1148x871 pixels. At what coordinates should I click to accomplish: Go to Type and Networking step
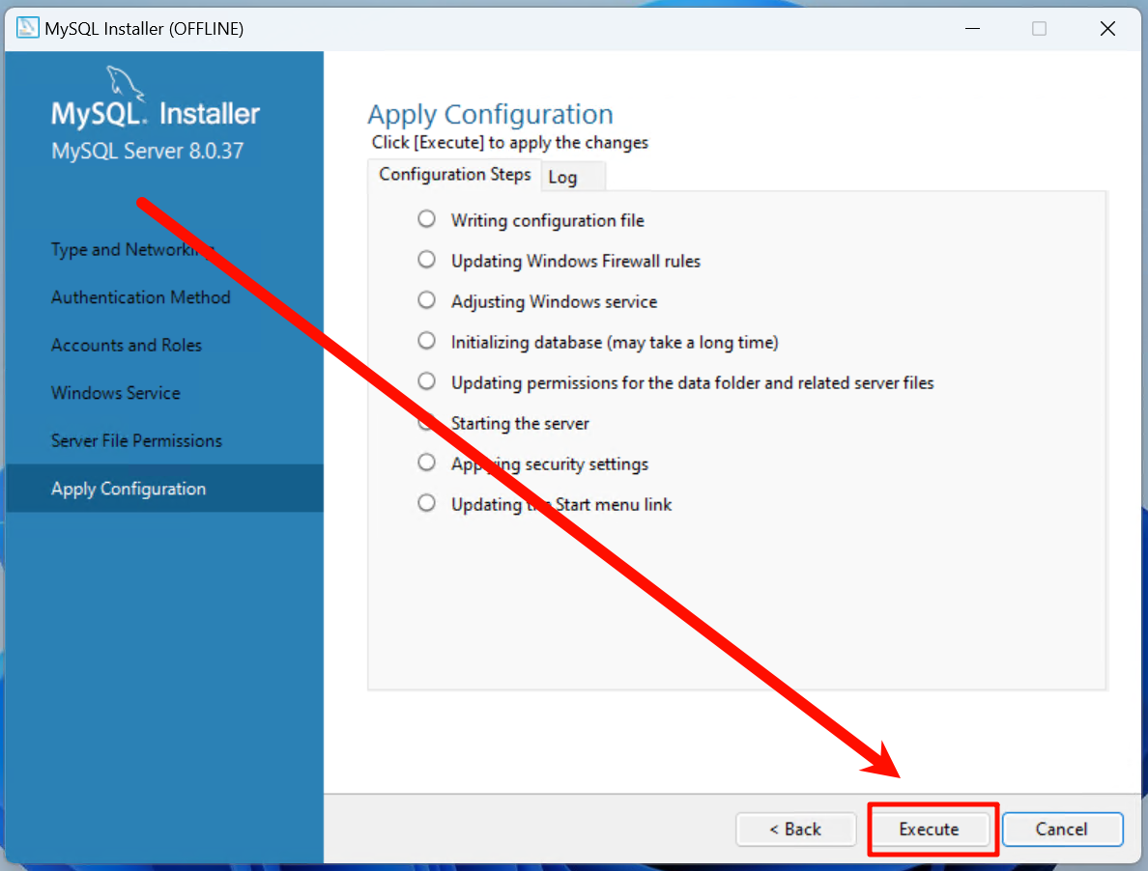click(x=132, y=249)
